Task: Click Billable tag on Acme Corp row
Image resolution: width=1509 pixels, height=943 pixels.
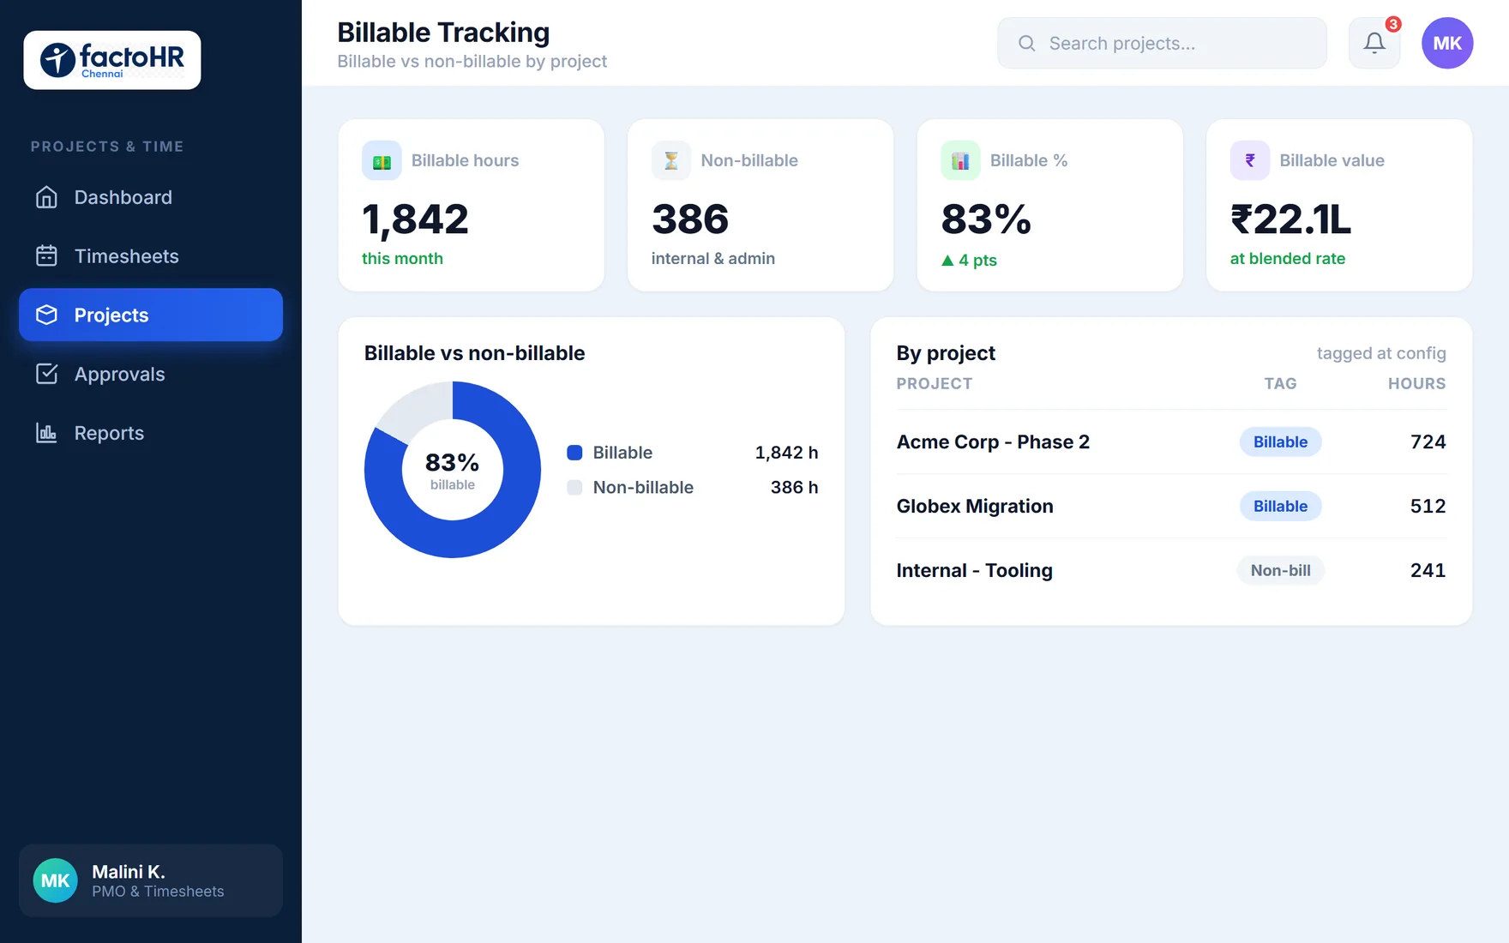Action: [x=1280, y=441]
